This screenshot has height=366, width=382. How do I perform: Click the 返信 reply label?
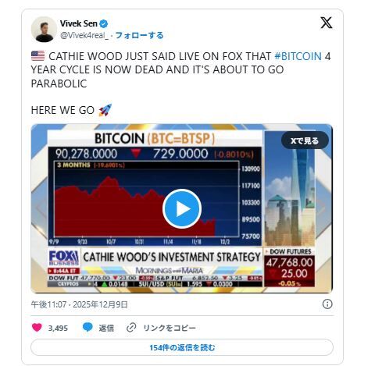pos(106,328)
